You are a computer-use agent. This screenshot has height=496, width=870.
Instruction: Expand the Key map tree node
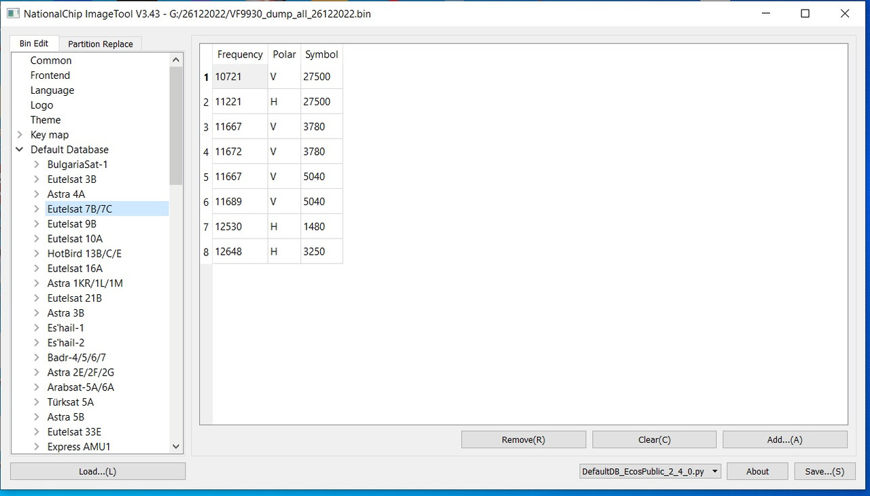coord(20,135)
